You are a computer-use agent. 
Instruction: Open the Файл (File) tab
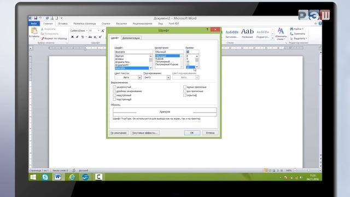point(34,24)
